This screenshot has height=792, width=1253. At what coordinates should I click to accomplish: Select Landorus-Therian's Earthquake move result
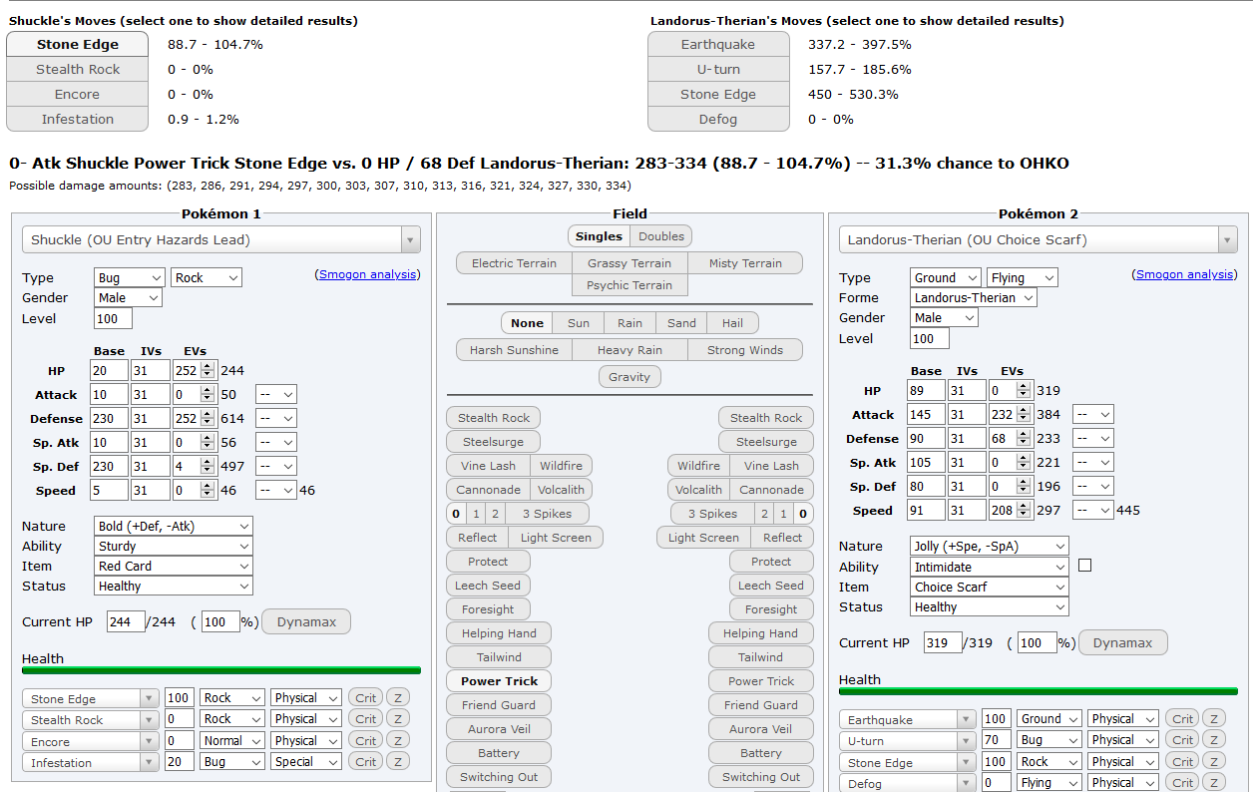[x=718, y=44]
